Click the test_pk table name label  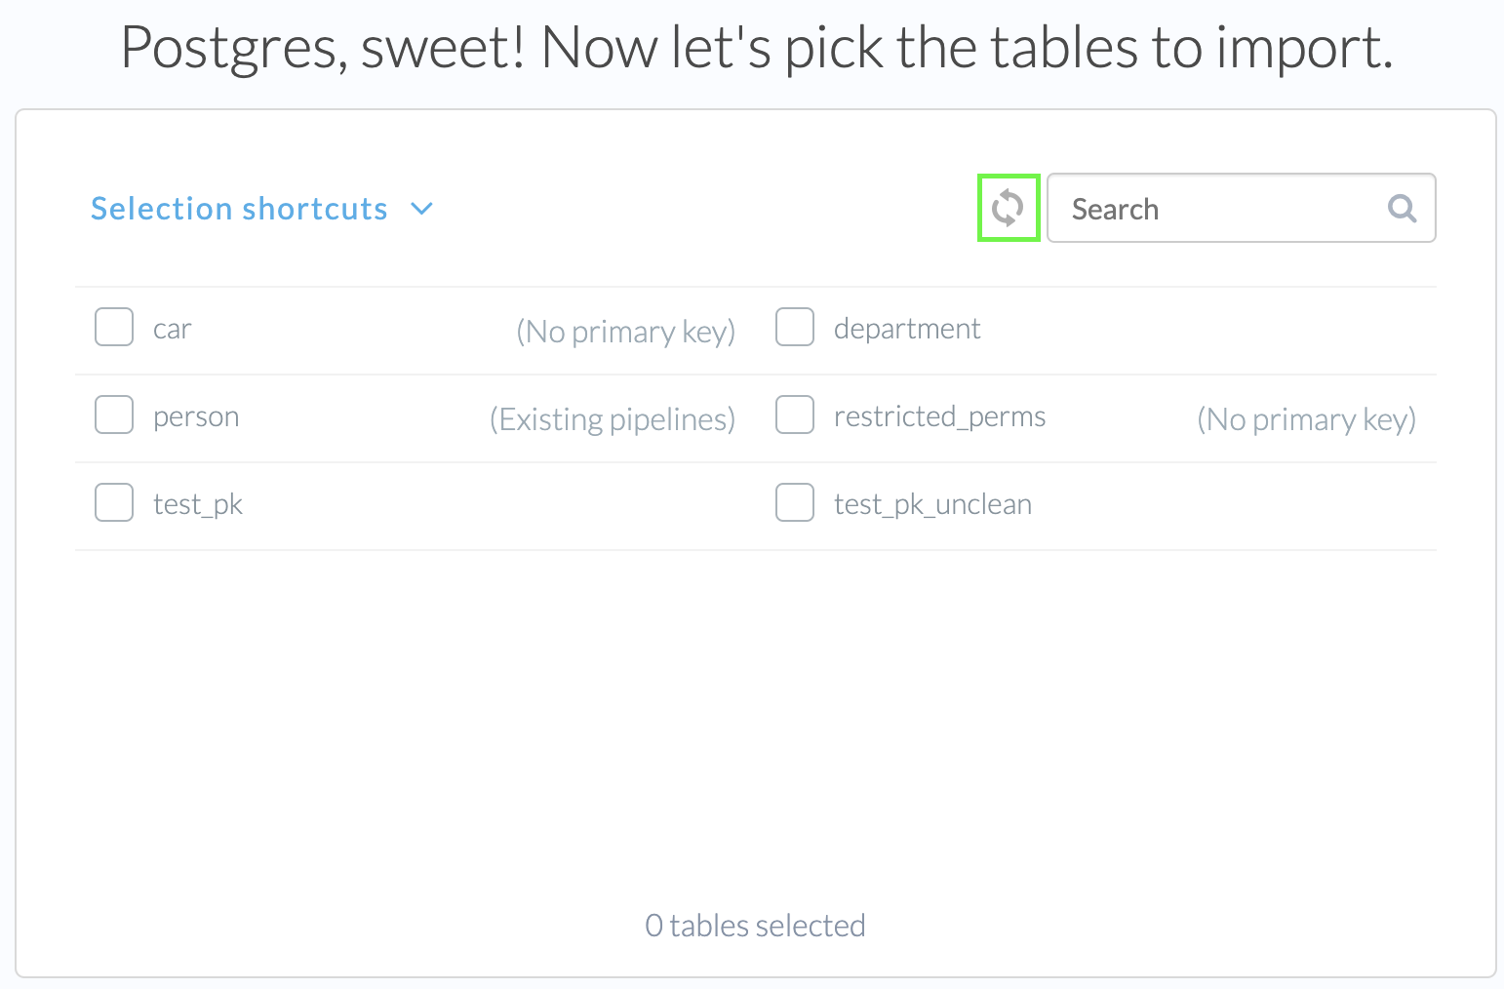[197, 503]
